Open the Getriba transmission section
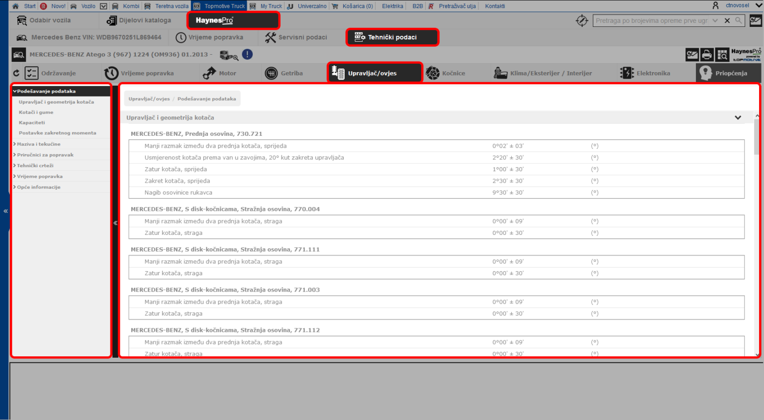This screenshot has height=420, width=764. [x=284, y=73]
